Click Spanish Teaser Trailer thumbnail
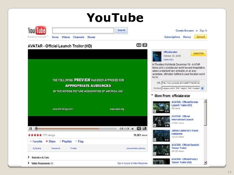 pyautogui.click(x=162, y=150)
